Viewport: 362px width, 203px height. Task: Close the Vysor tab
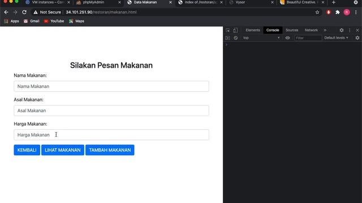click(x=272, y=2)
